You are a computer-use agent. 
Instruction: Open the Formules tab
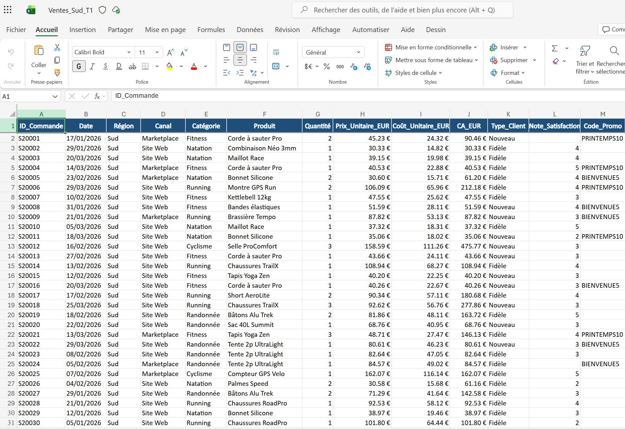tap(211, 30)
